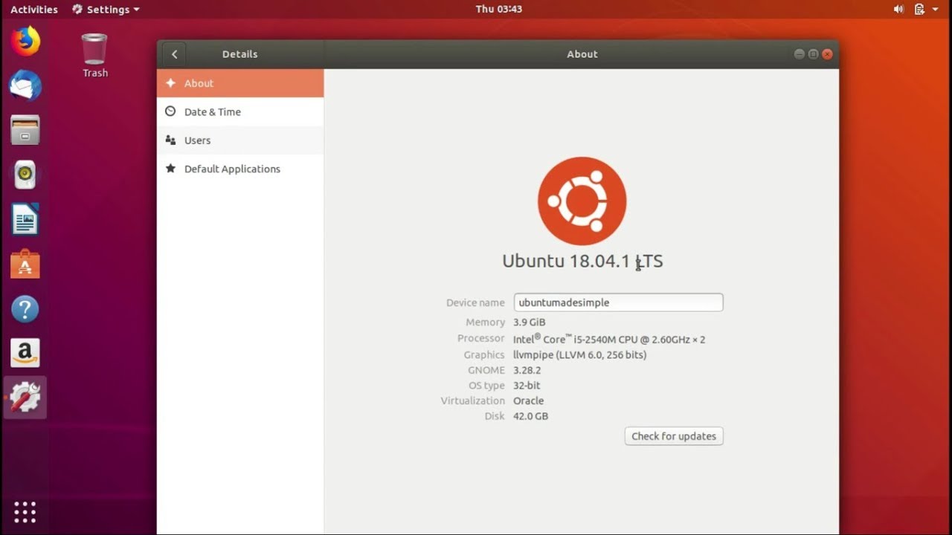Viewport: 952px width, 535px height.
Task: Open the Trash desktop icon
Action: click(94, 56)
